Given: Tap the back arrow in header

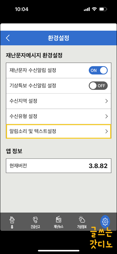Looking at the screenshot, I should tap(8, 38).
